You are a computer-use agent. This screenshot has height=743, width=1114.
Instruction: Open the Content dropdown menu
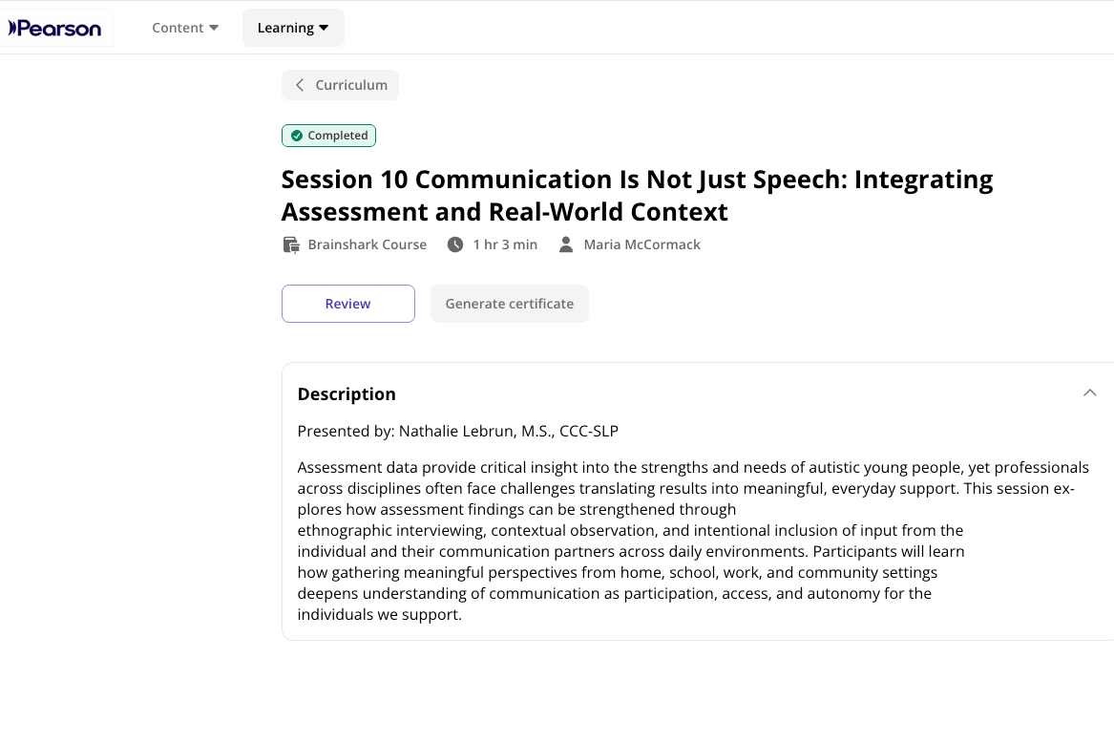(x=185, y=28)
